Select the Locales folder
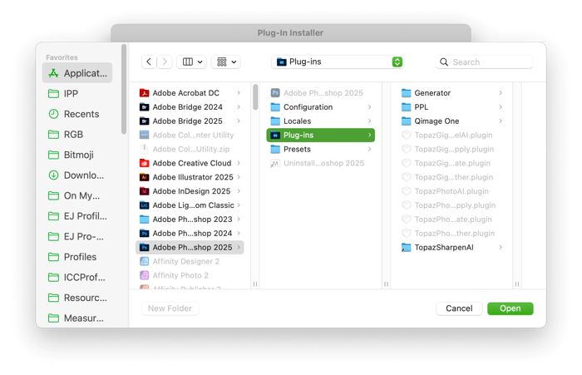This screenshot has width=582, height=375. coord(321,121)
